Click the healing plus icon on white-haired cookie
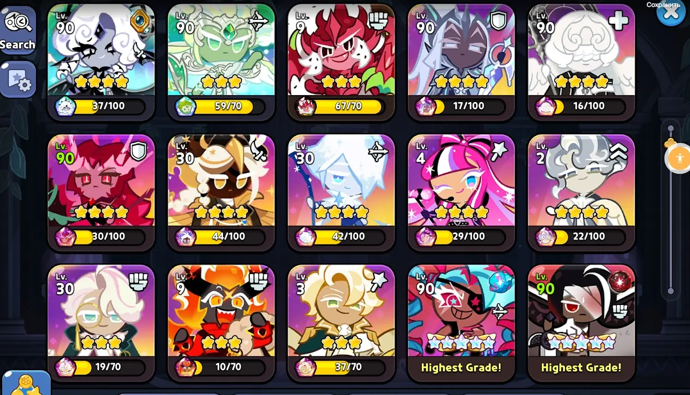The image size is (690, 395). tap(618, 21)
